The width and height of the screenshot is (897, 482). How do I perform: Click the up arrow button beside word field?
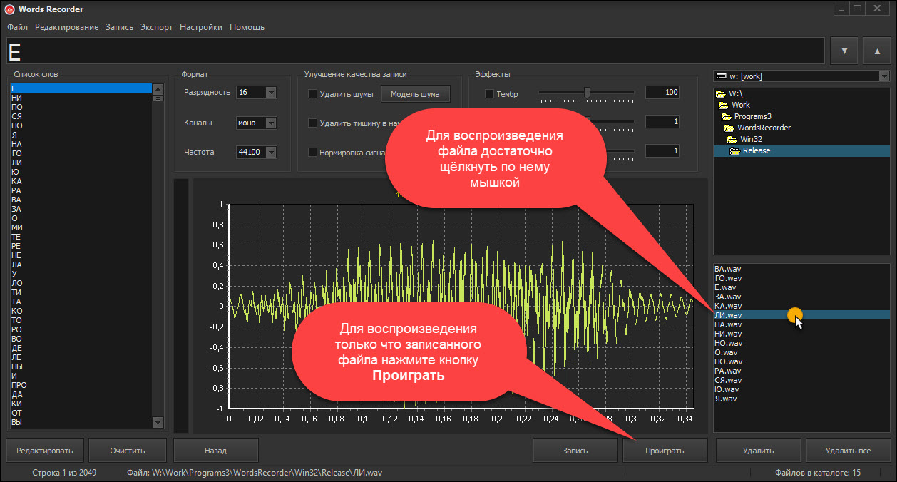tap(877, 51)
